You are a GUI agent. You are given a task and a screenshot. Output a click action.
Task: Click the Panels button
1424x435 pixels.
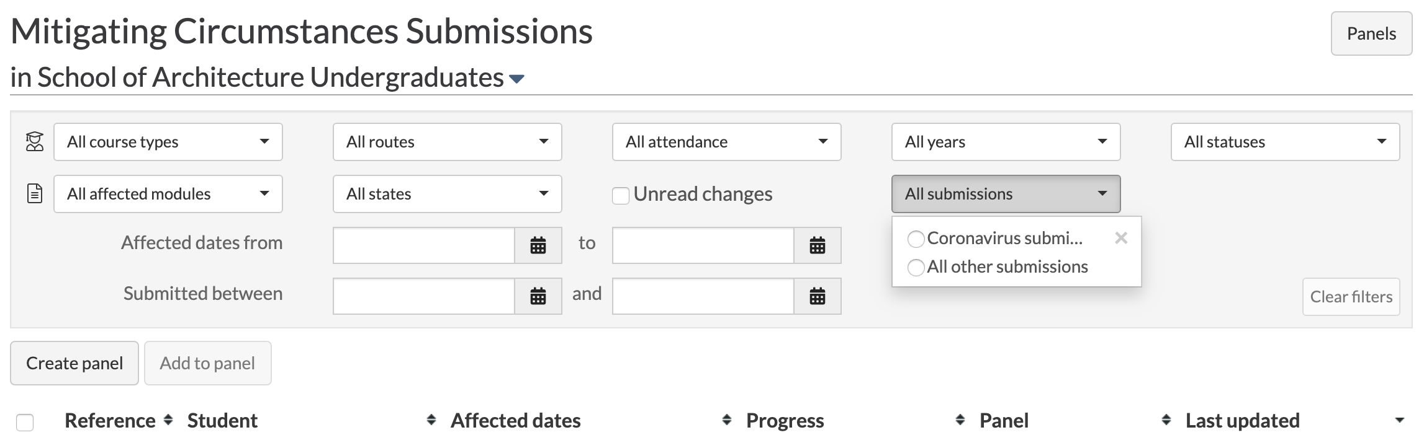click(1371, 33)
